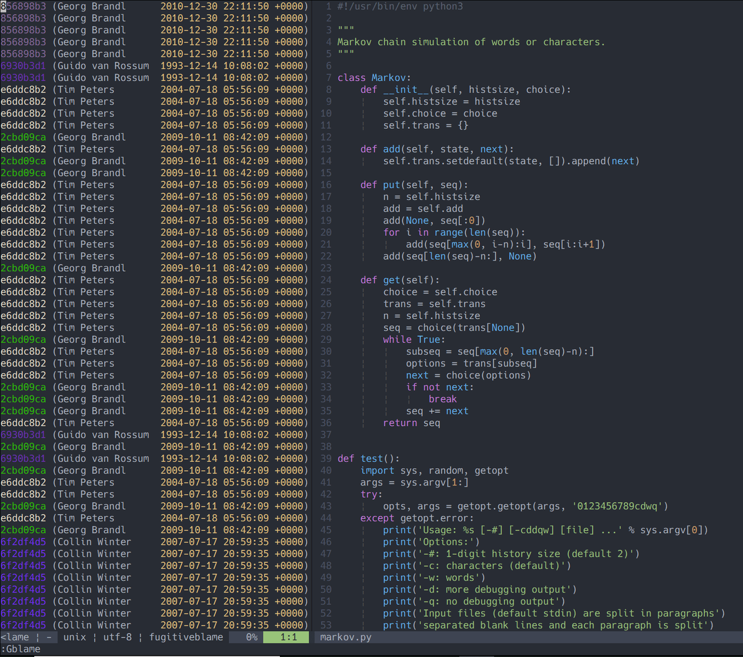This screenshot has width=743, height=657.
Task: Click 'def __init__(self, histsize, choice):' definition
Action: (466, 90)
